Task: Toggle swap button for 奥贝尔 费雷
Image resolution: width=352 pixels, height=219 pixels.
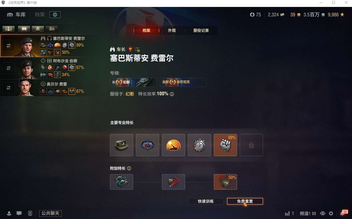Action: coord(9,88)
